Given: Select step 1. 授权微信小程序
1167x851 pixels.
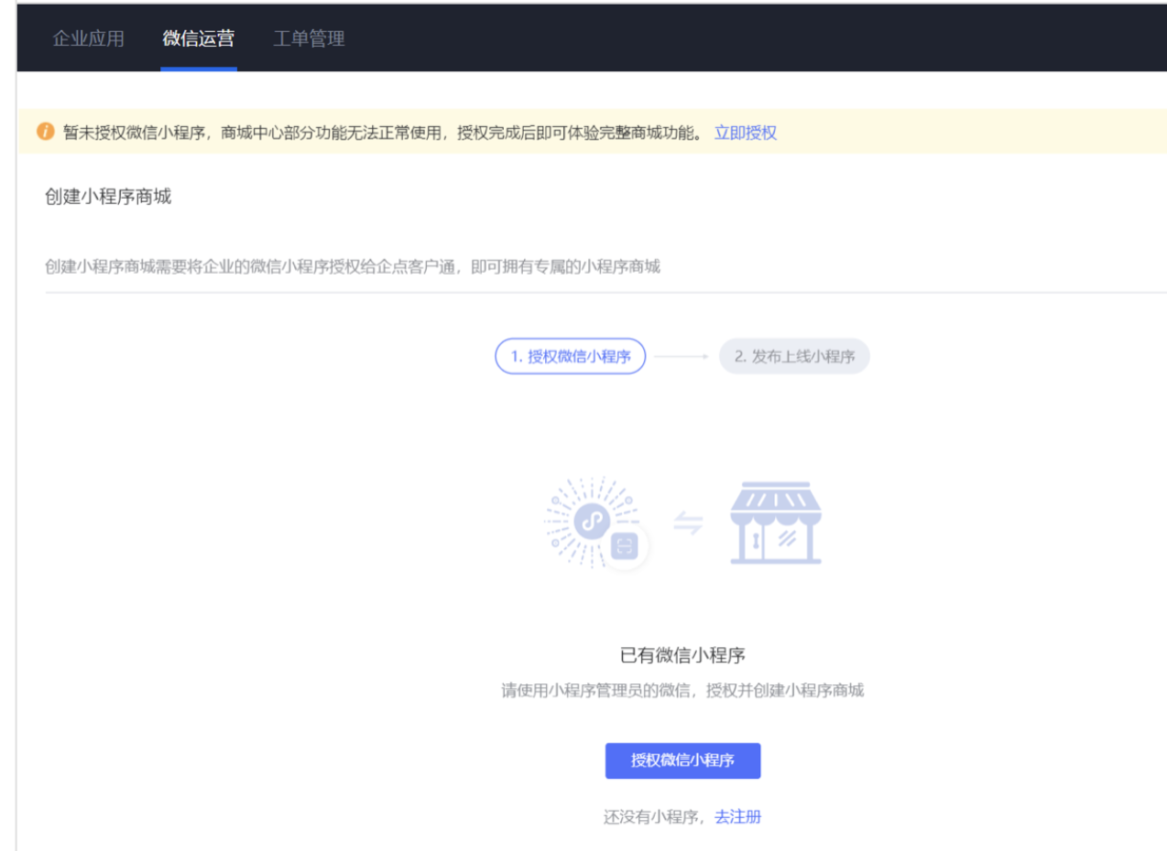Looking at the screenshot, I should [x=571, y=356].
